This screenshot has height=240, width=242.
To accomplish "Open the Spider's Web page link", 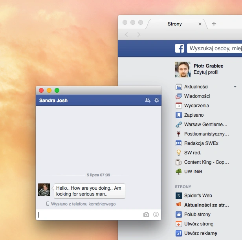I will click(198, 196).
